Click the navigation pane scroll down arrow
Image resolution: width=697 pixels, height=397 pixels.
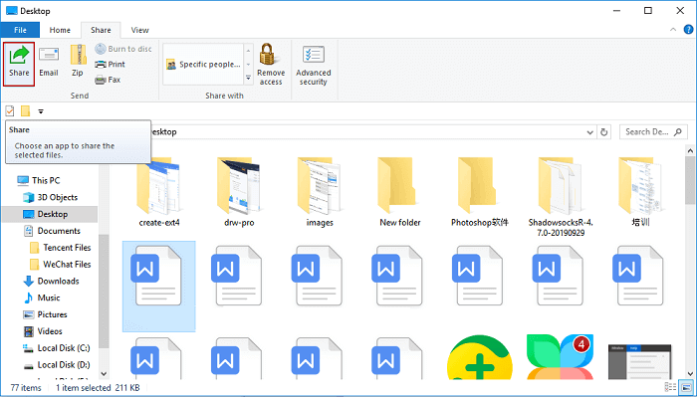(104, 374)
